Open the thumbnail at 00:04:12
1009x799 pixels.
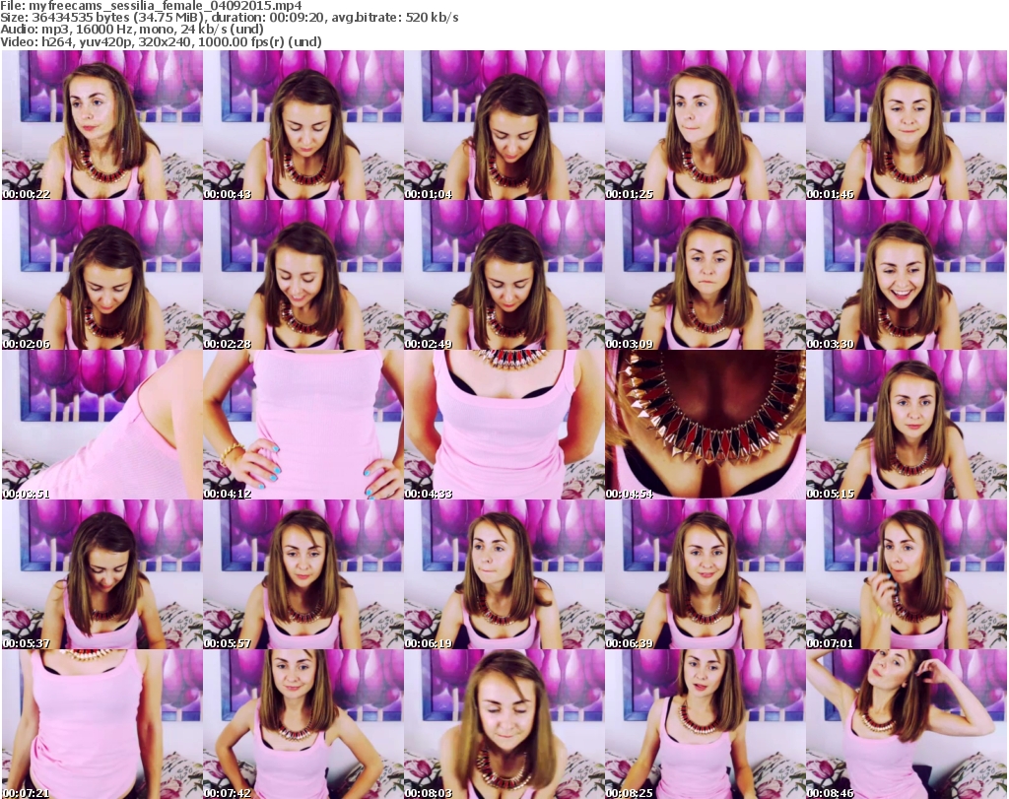click(x=303, y=426)
